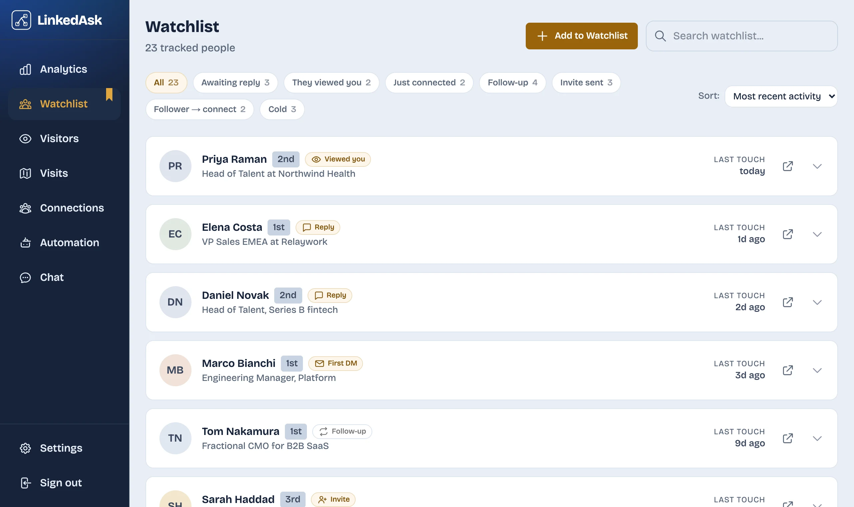The image size is (854, 507).
Task: Click the name Sarah Haddad
Action: [x=238, y=499]
